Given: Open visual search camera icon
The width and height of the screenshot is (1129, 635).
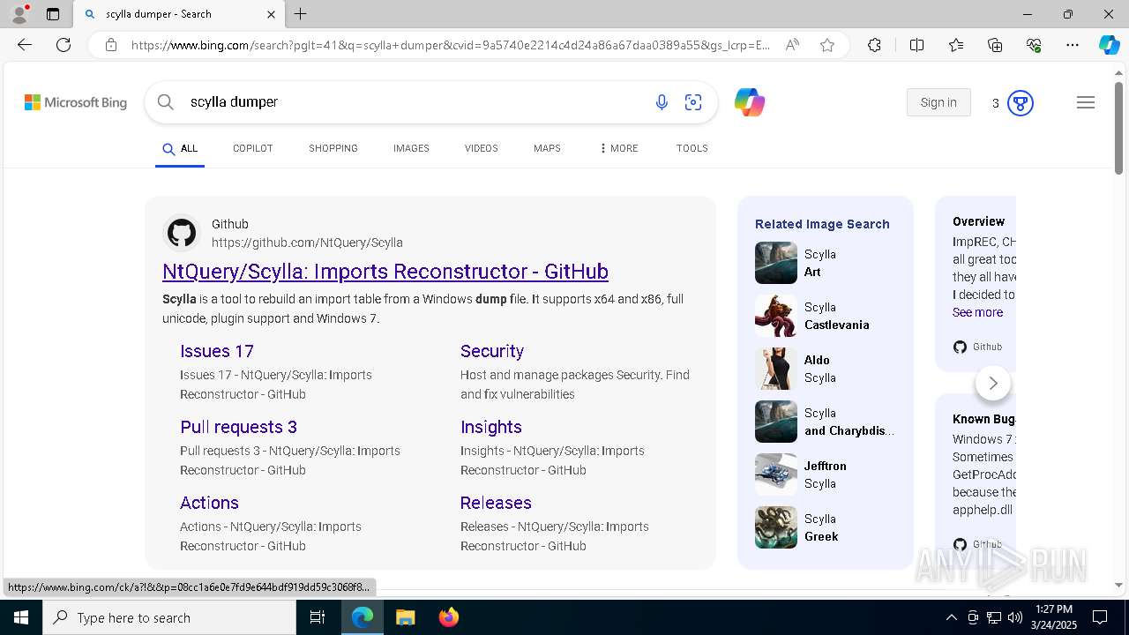Looking at the screenshot, I should point(693,102).
